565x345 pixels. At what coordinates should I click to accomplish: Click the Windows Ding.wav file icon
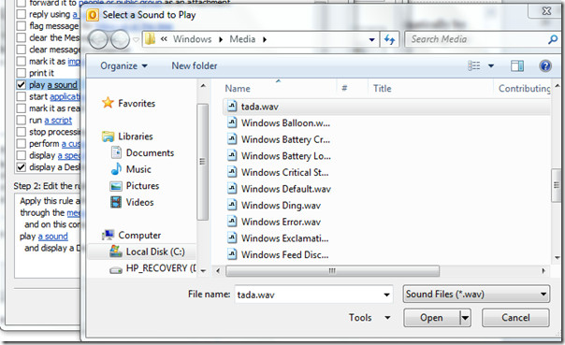(x=232, y=205)
